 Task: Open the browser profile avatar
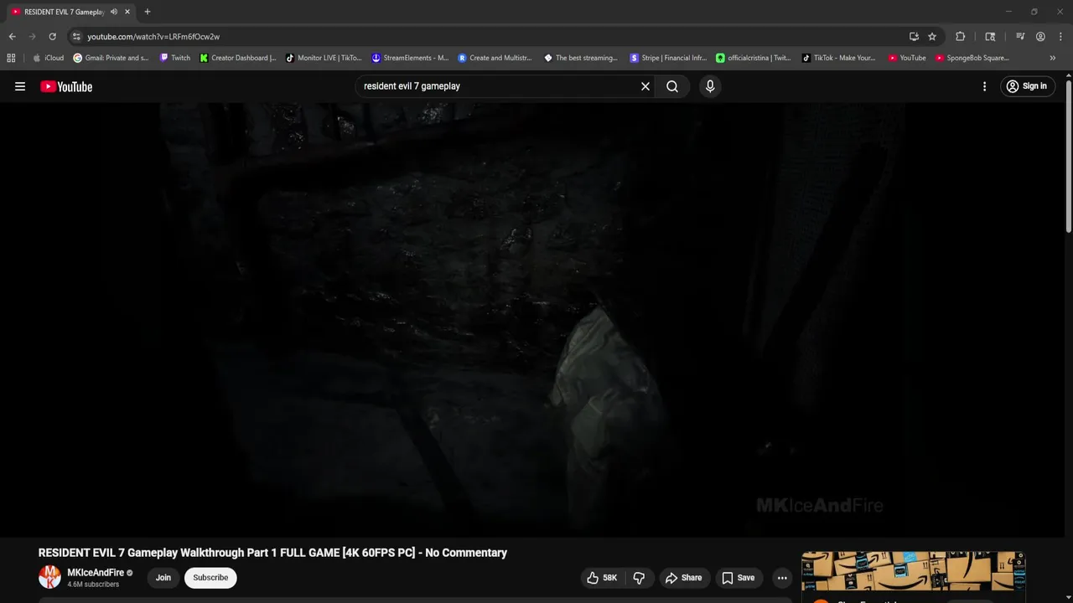coord(1040,37)
